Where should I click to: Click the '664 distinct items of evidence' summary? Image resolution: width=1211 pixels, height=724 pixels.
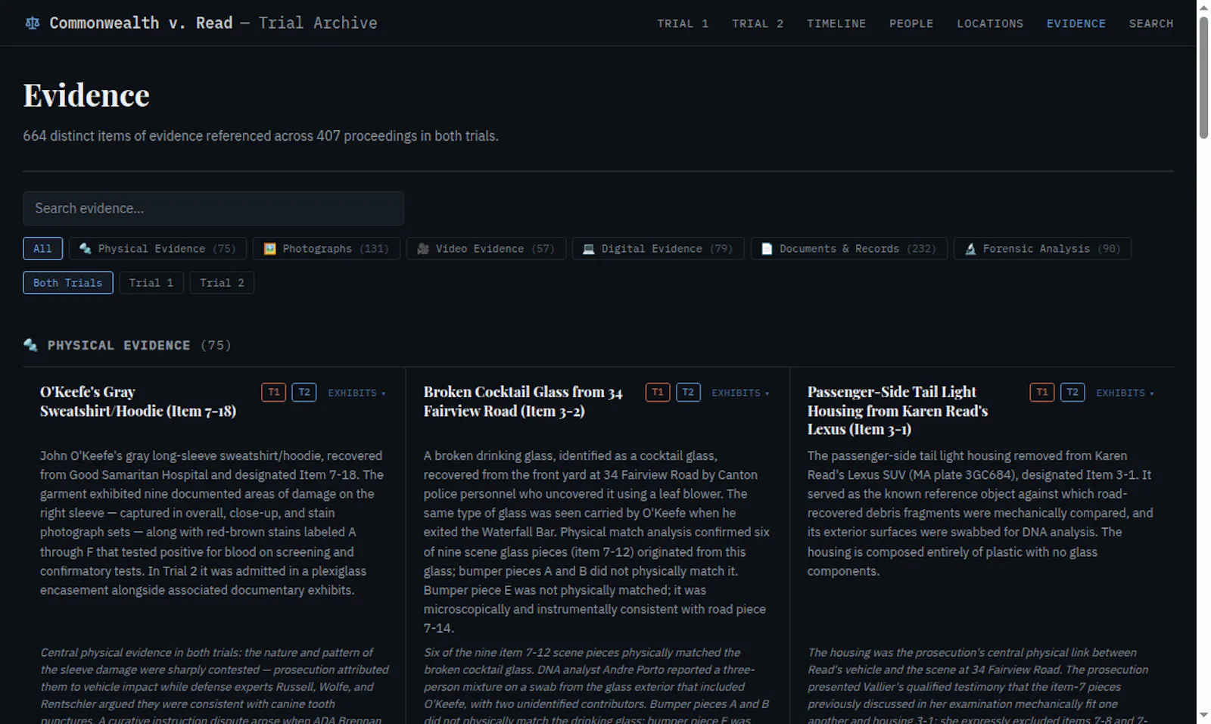click(260, 136)
